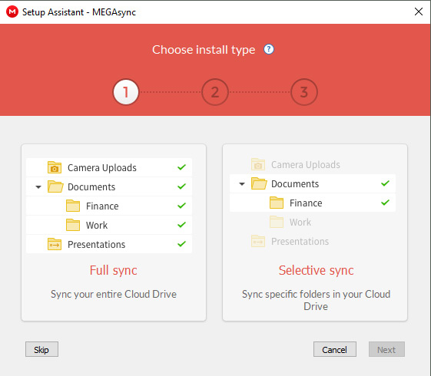Click 'Documents' label in Selective sync
431x376 pixels.
(x=295, y=184)
